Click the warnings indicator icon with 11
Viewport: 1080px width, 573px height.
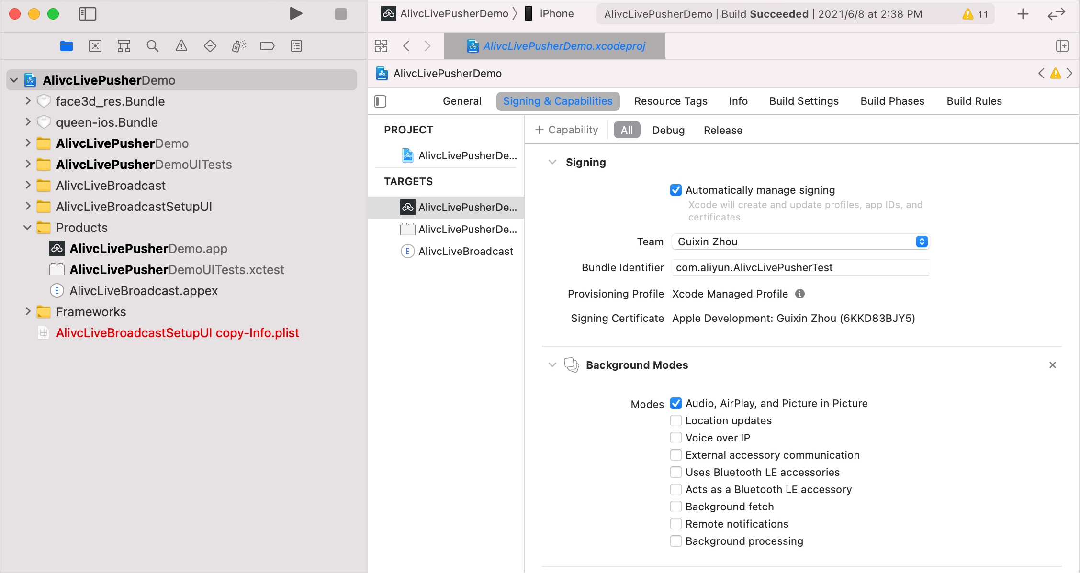975,13
